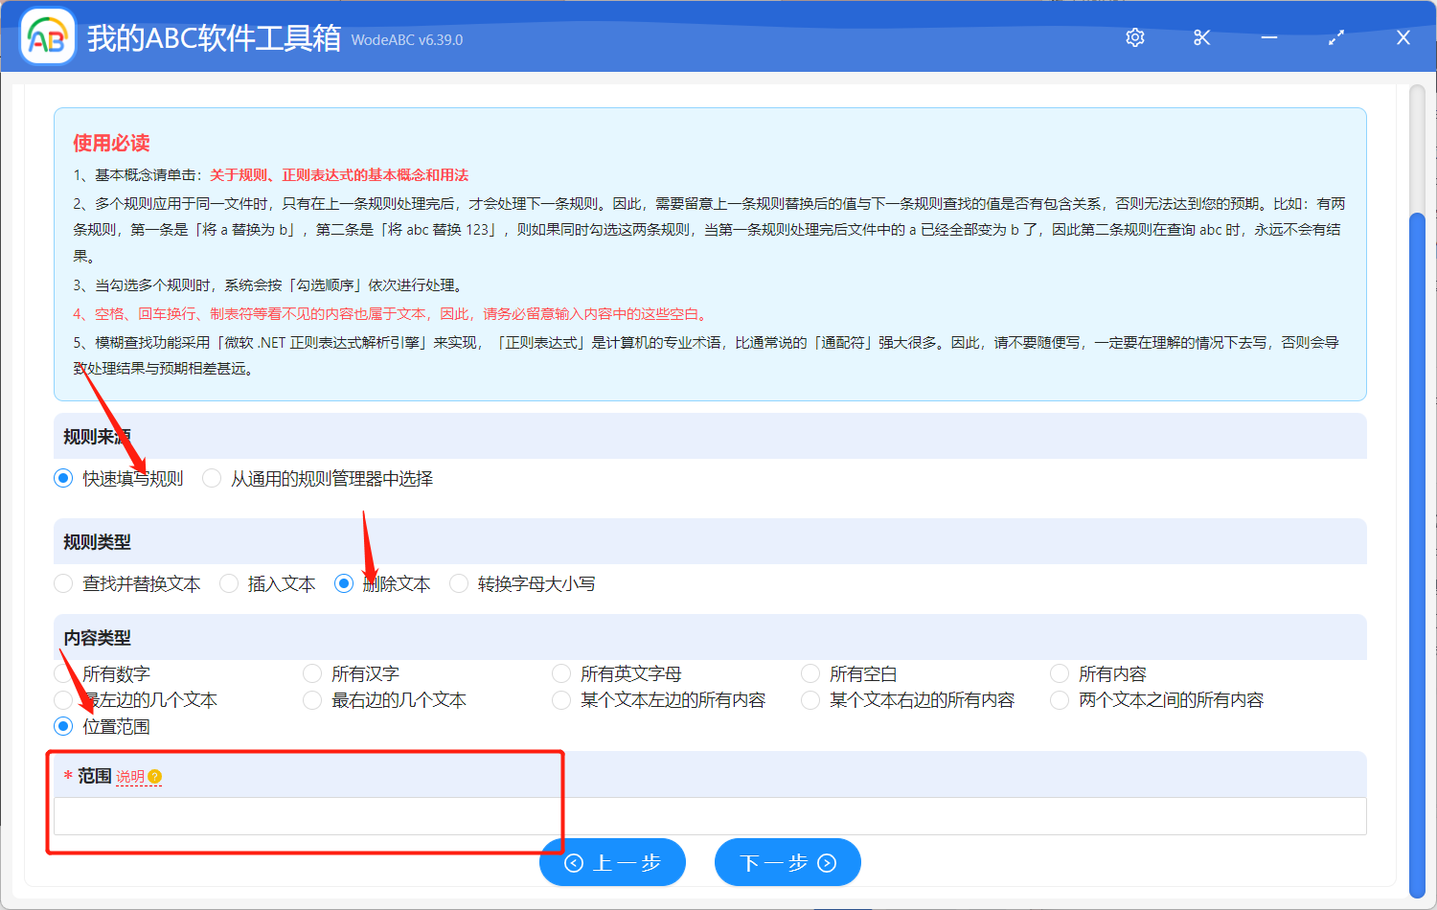Choose the 查找并替换文本 rule type

tap(64, 583)
